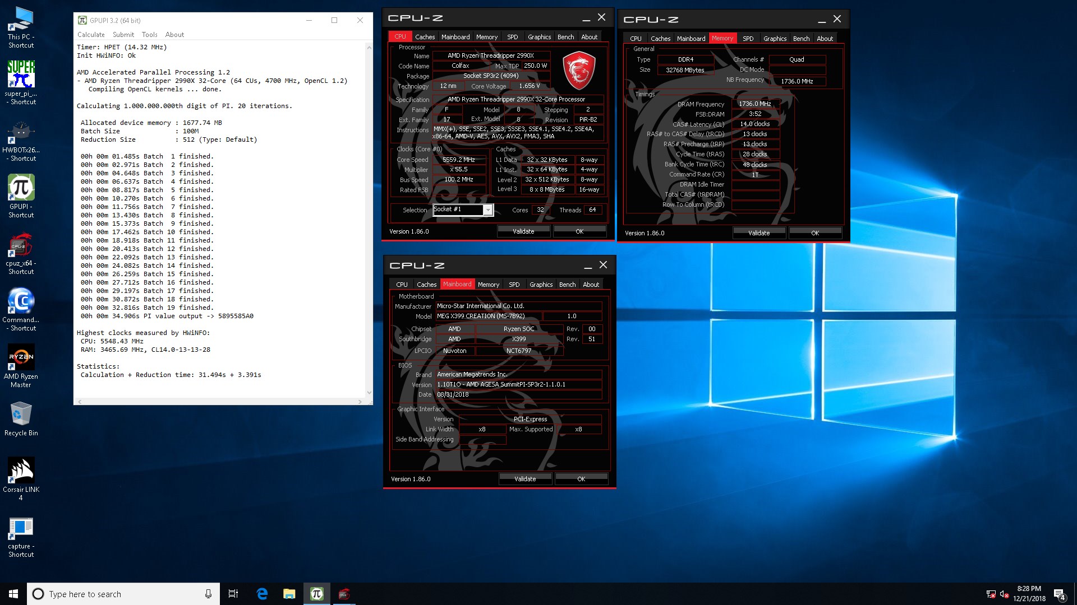Open Bench tab in CPU tab window
This screenshot has height=605, width=1077.
(565, 37)
